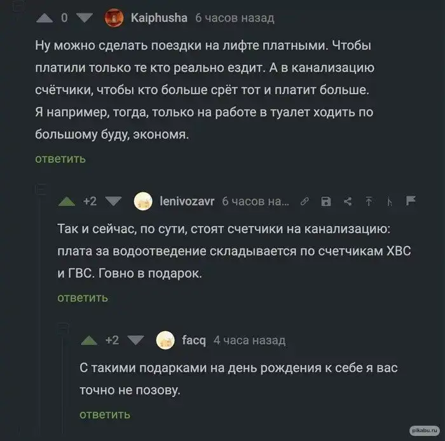Collapse the facq reply branch
Viewport: 445px width, 441px height.
point(63,328)
